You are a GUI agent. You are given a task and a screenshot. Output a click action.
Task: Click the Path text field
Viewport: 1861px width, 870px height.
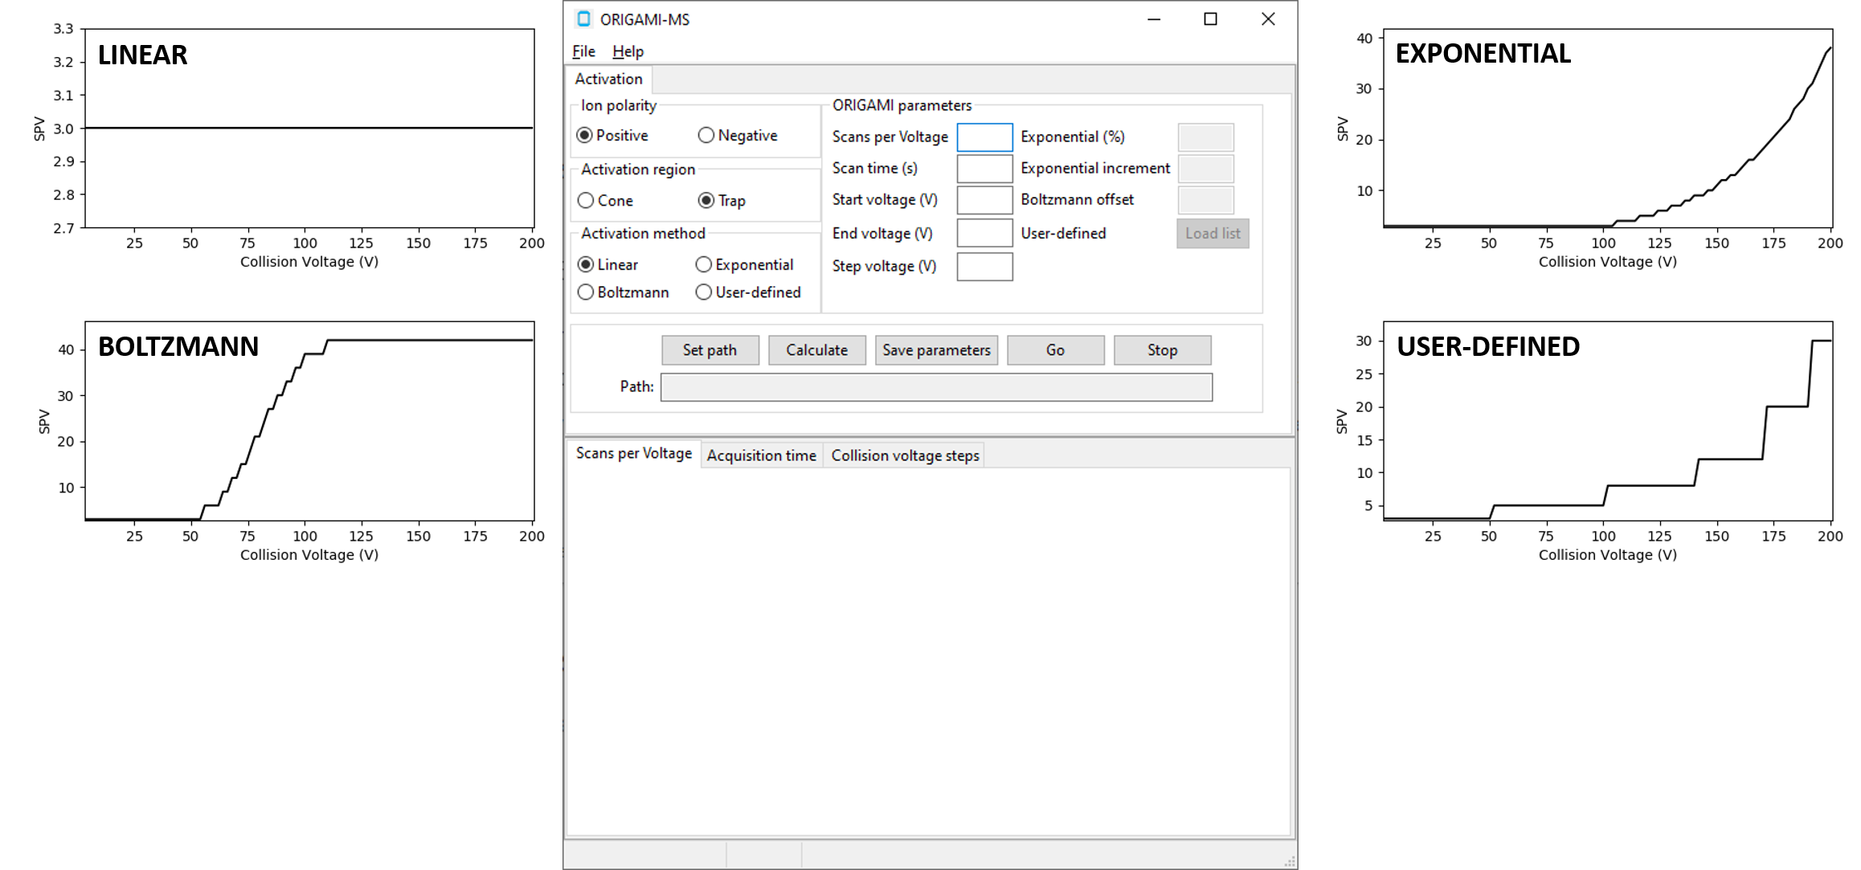click(x=936, y=387)
